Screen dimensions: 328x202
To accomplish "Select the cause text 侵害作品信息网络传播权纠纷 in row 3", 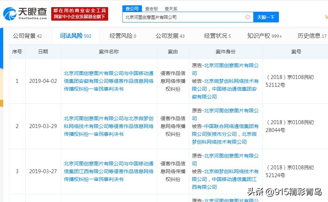I will [x=173, y=171].
